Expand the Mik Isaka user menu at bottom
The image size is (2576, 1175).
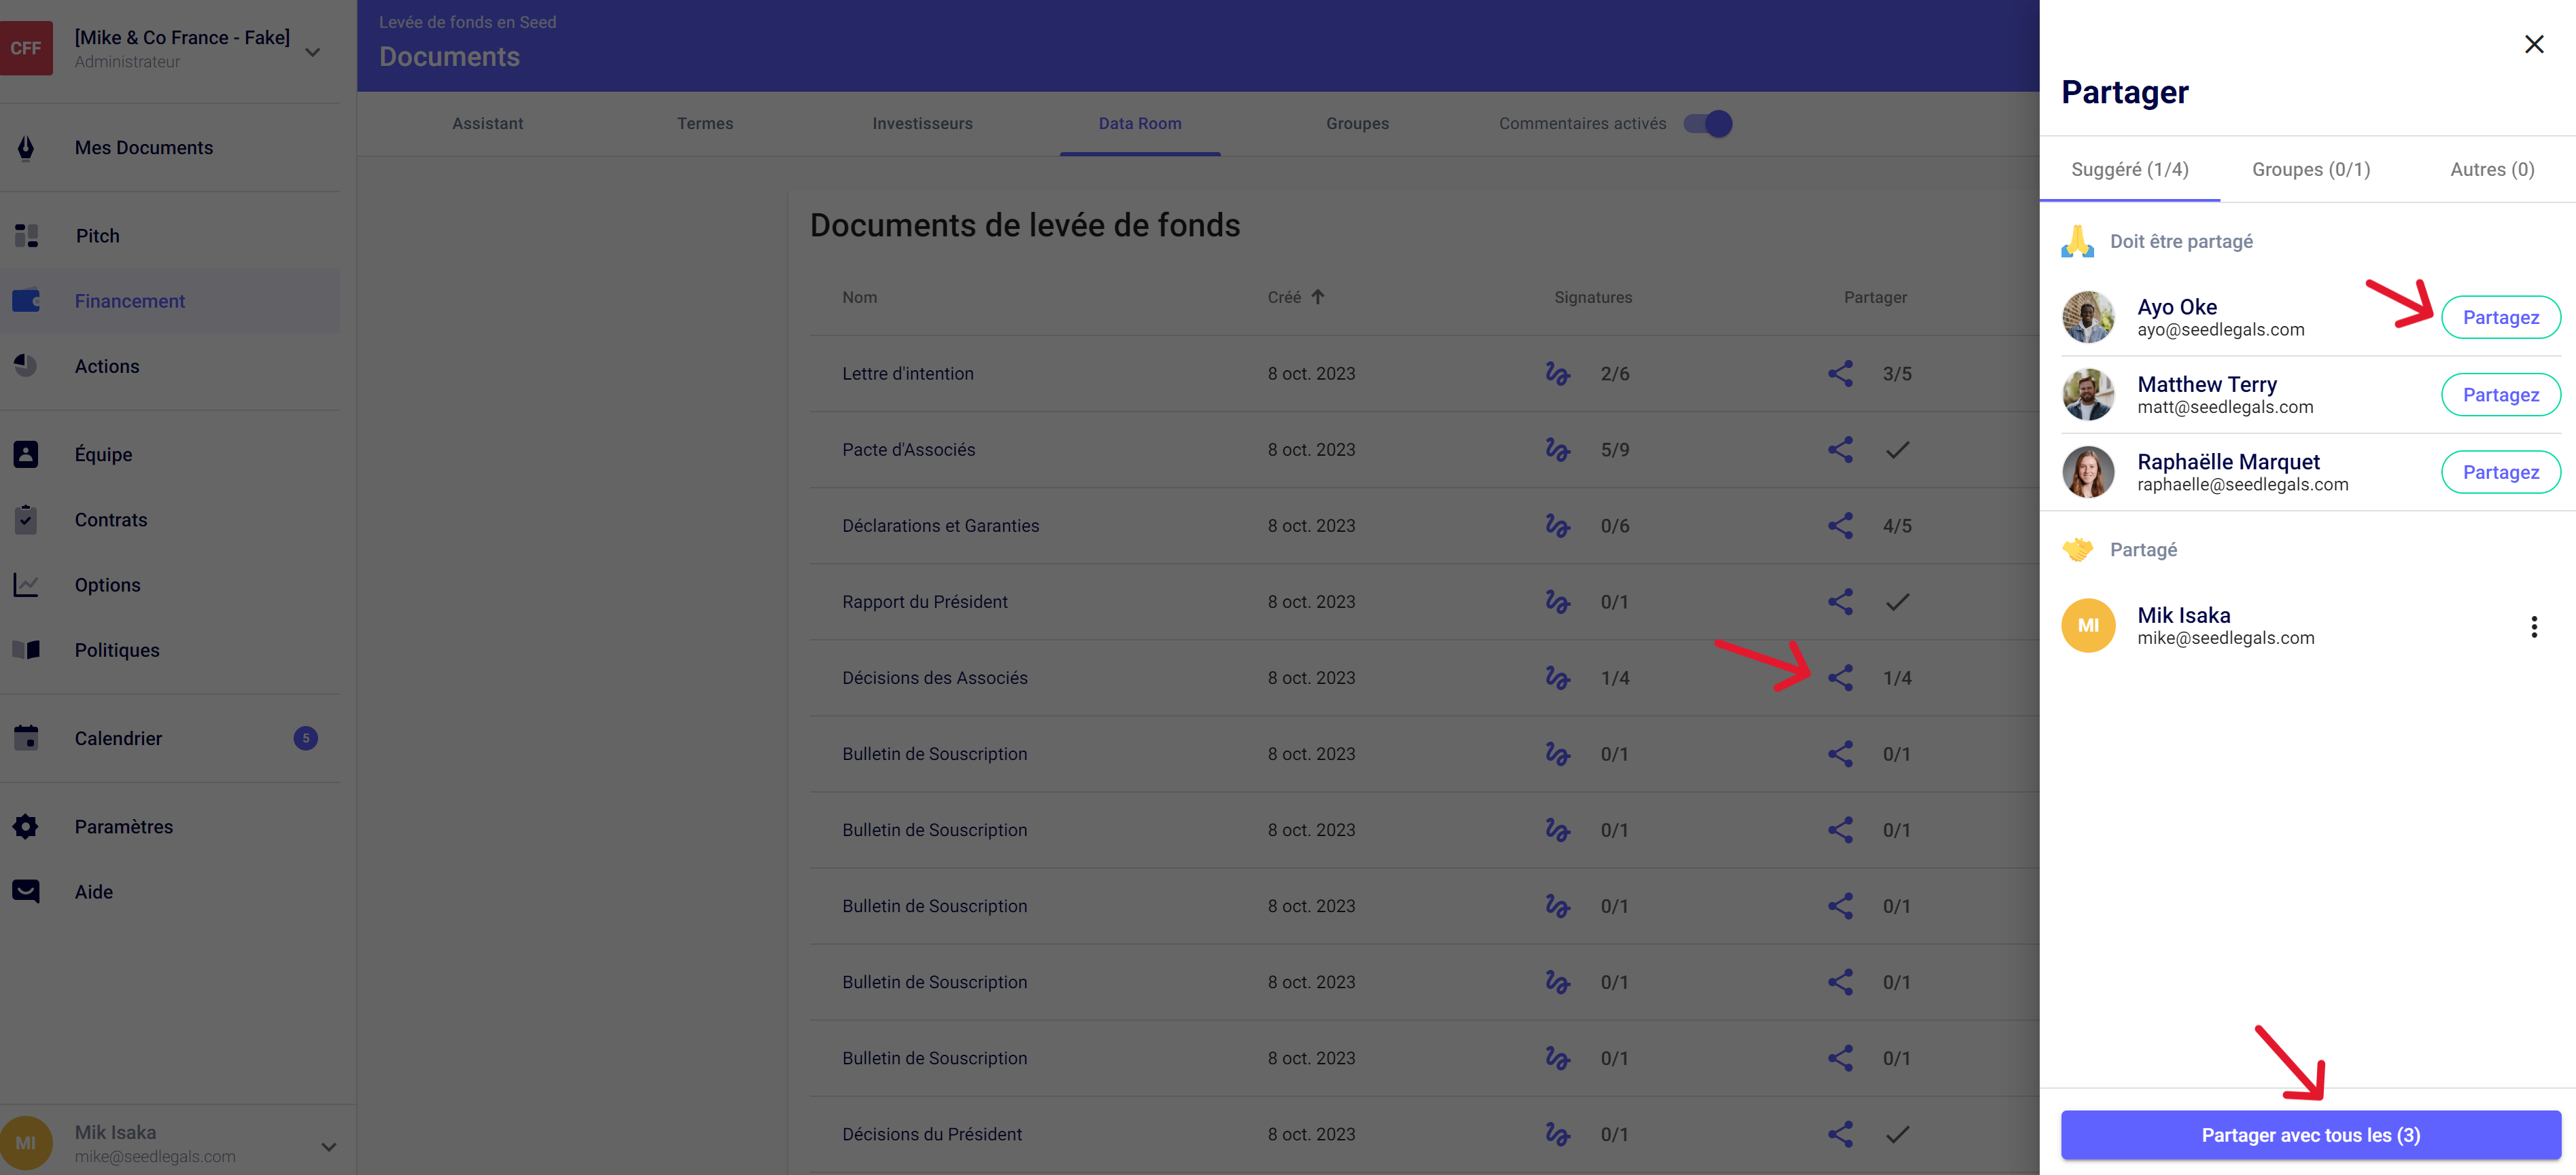(x=328, y=1146)
